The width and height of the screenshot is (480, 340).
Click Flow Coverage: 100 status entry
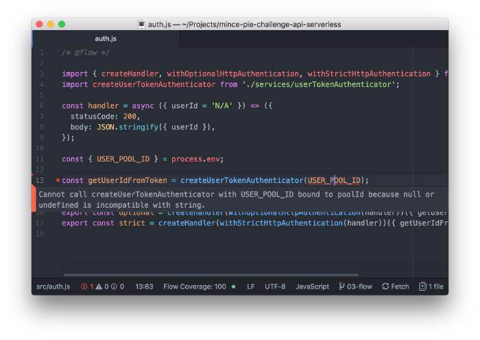tap(195, 287)
